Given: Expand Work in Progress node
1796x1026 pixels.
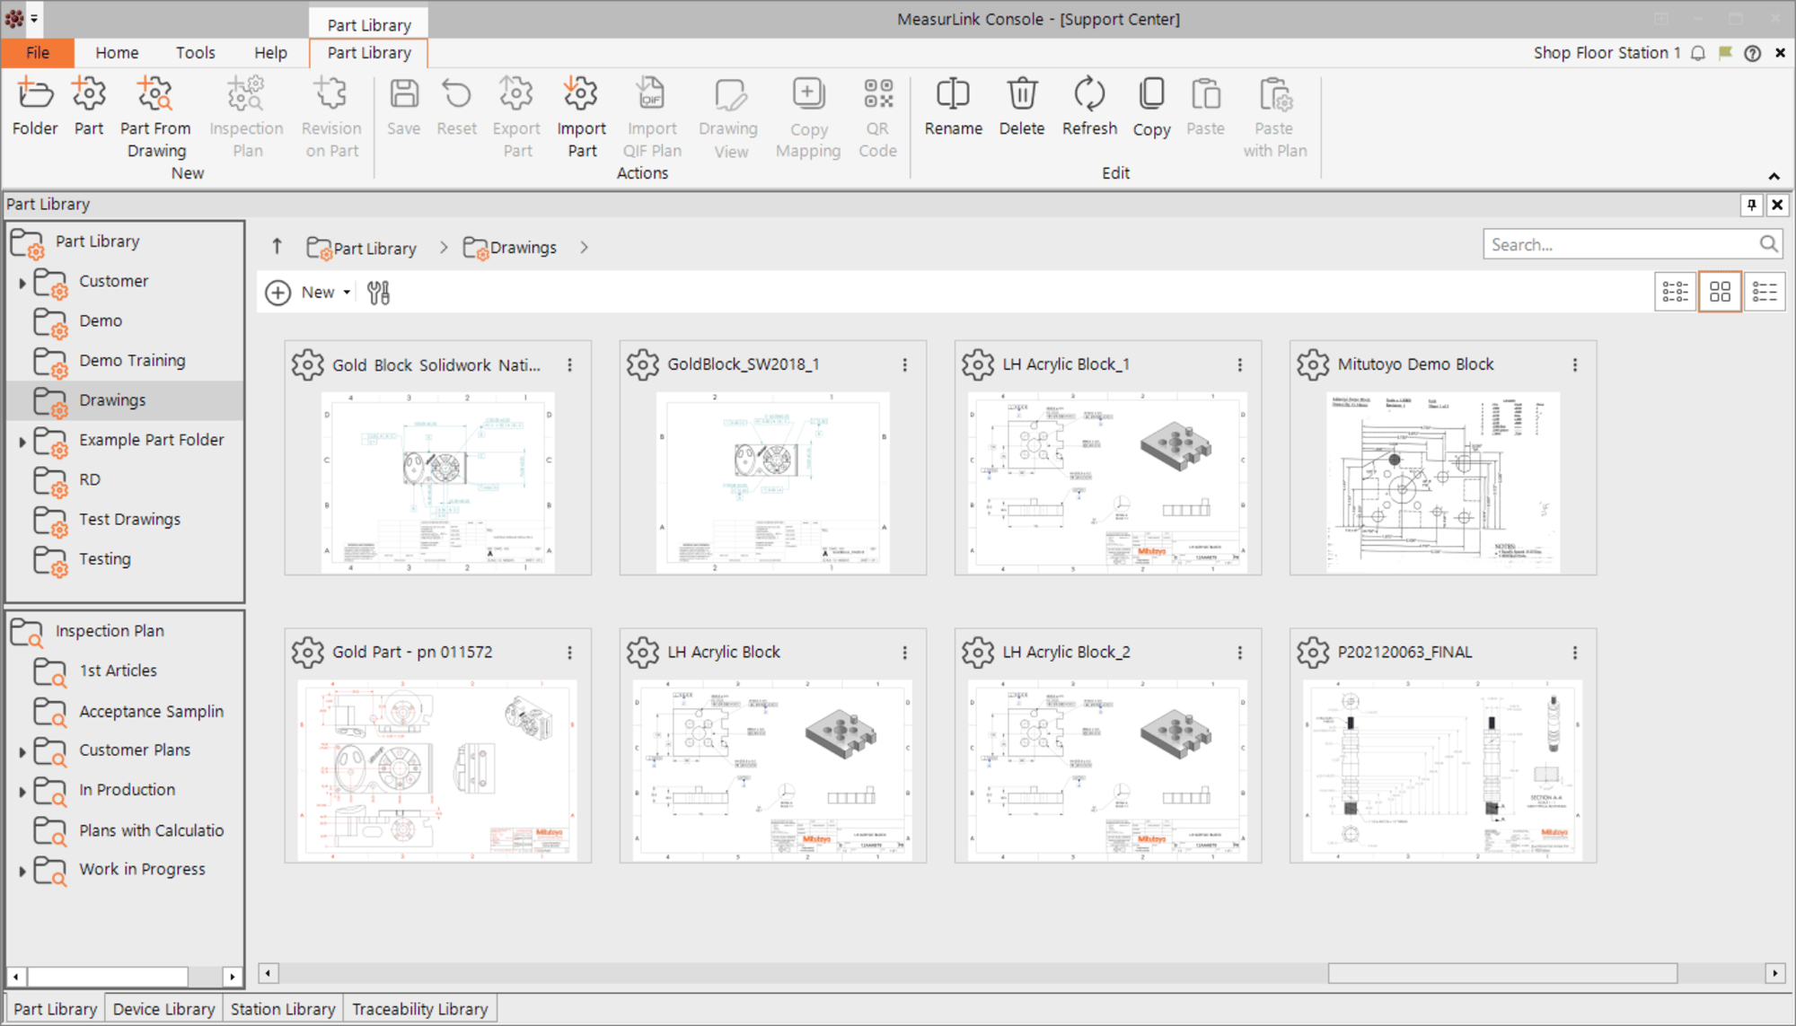Looking at the screenshot, I should point(22,871).
